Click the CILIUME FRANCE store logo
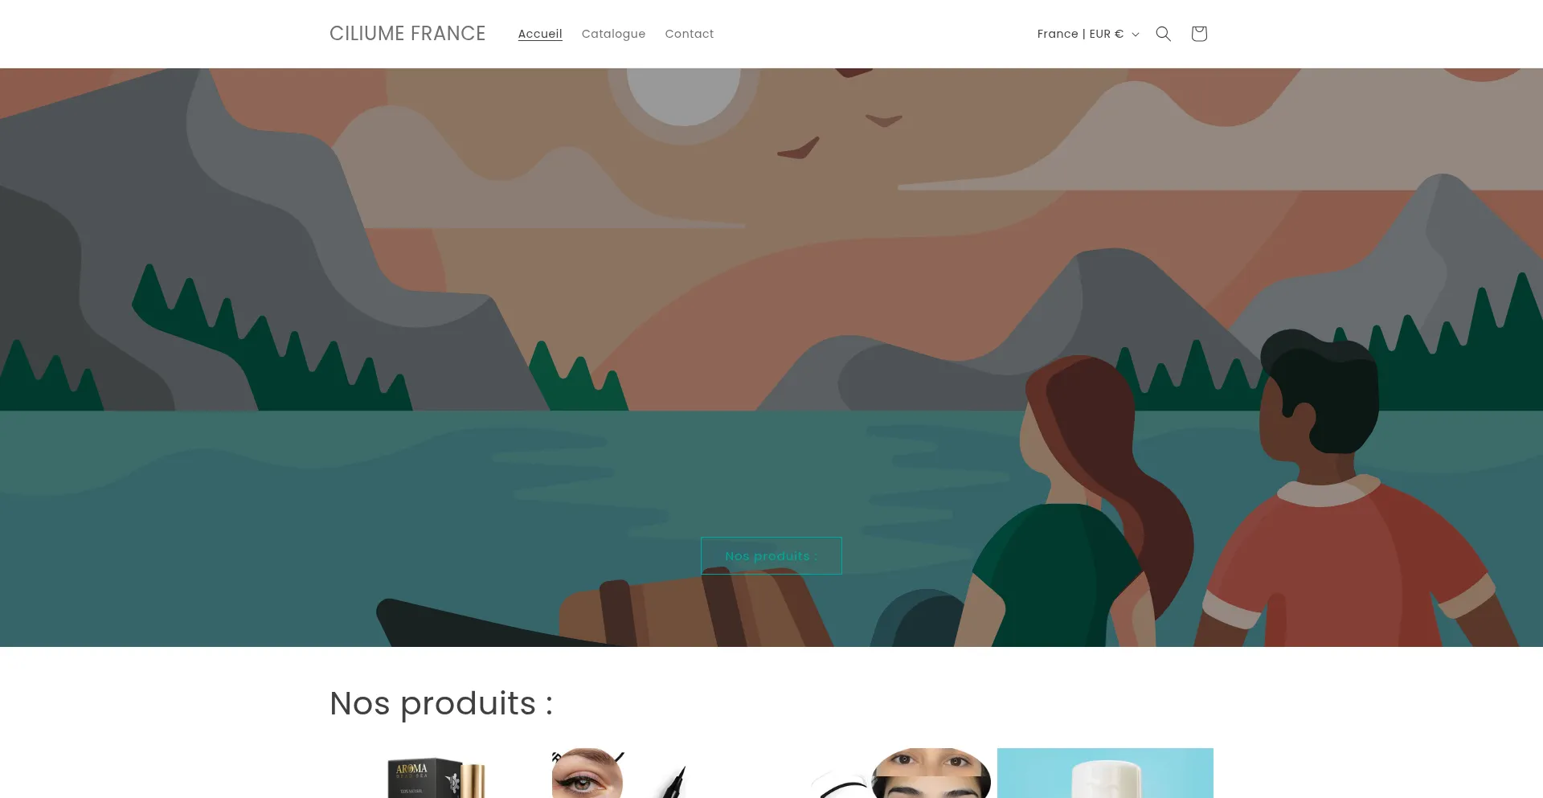The image size is (1543, 798). [x=407, y=34]
